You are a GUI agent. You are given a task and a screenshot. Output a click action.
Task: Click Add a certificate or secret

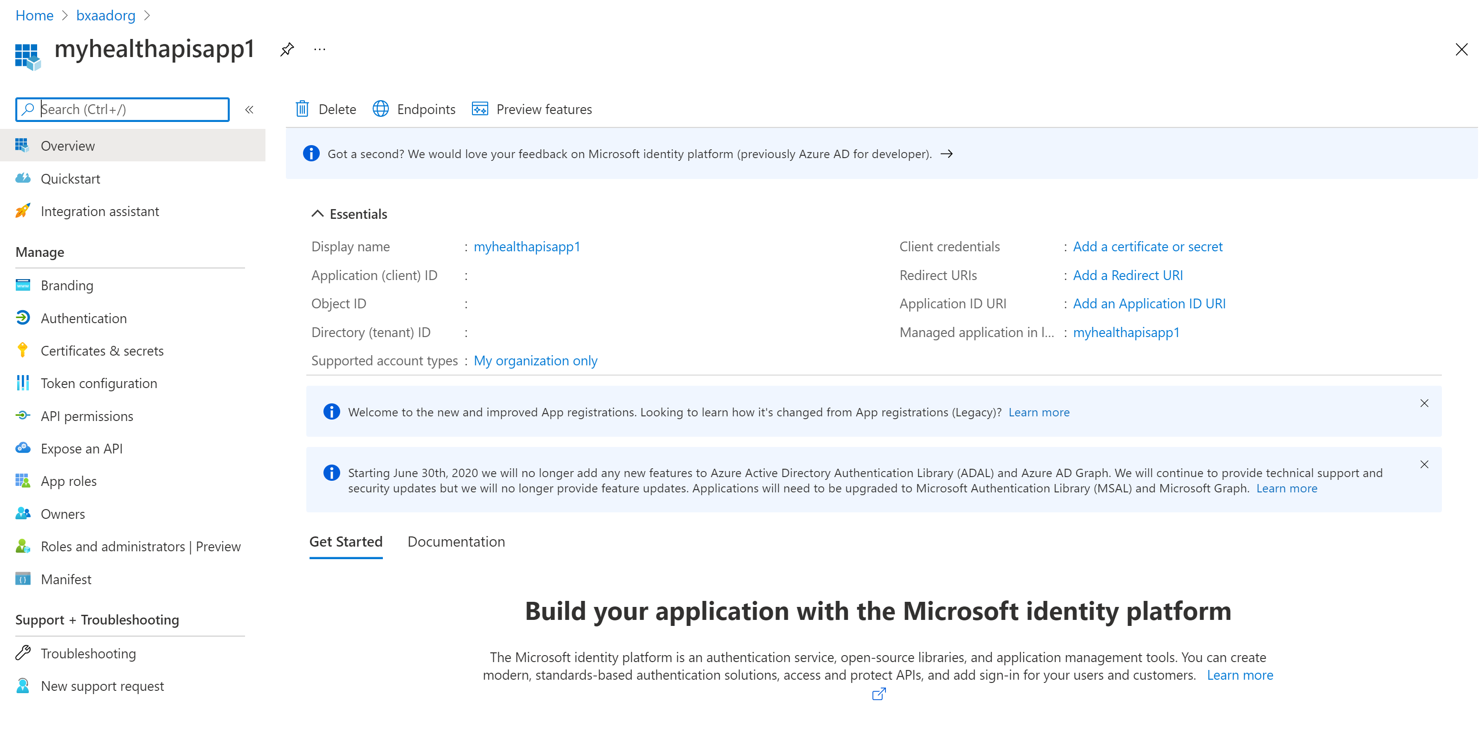1147,247
